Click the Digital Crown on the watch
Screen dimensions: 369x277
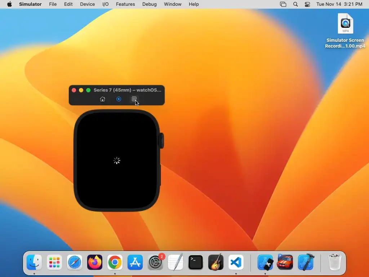(x=162, y=141)
